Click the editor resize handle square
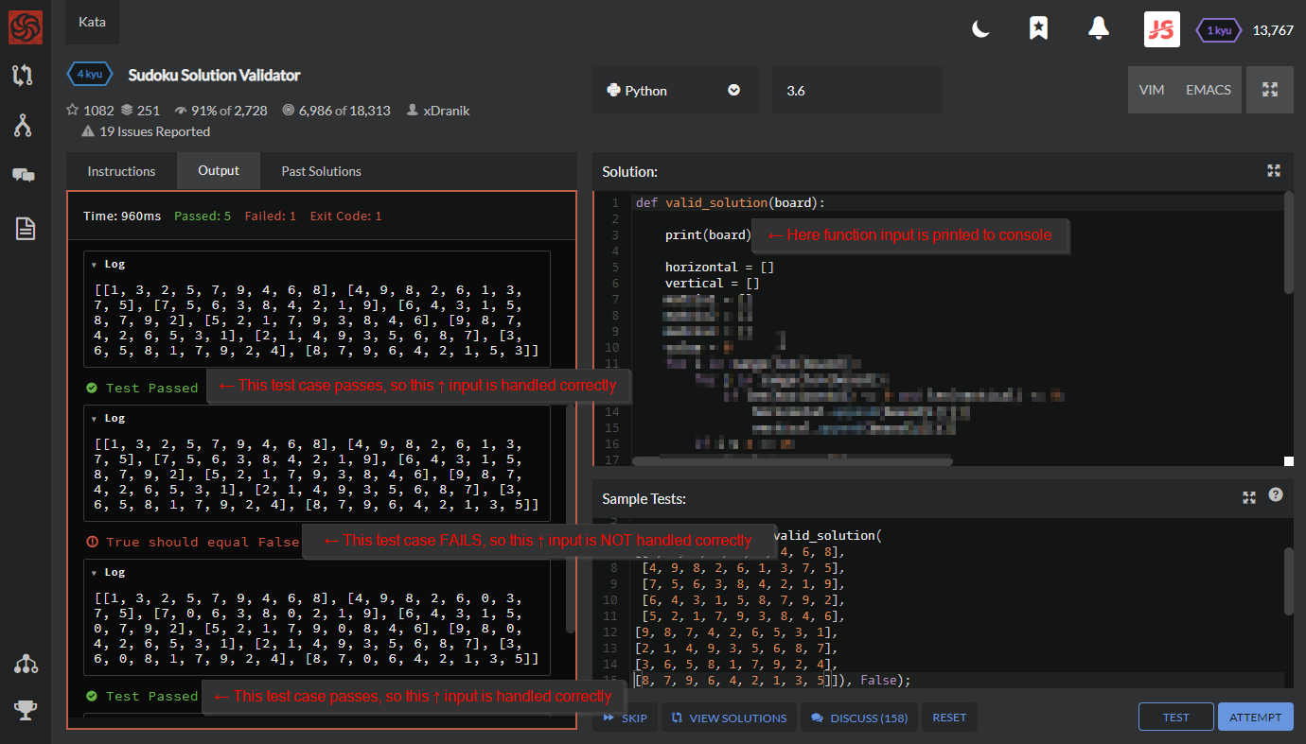Screen dimensions: 1306x744 pyautogui.click(x=1288, y=460)
